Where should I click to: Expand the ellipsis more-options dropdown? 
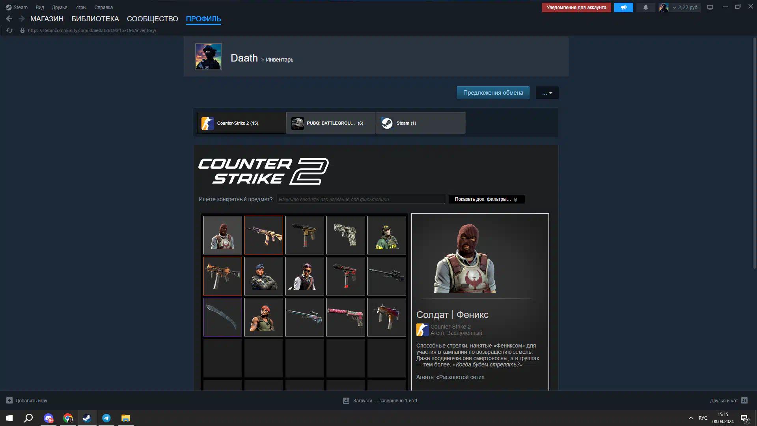547,93
